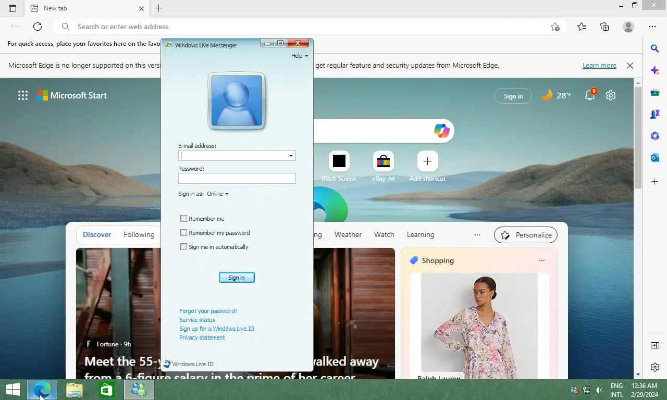The width and height of the screenshot is (667, 400).
Task: Open File Explorer from the taskbar
Action: (75, 390)
